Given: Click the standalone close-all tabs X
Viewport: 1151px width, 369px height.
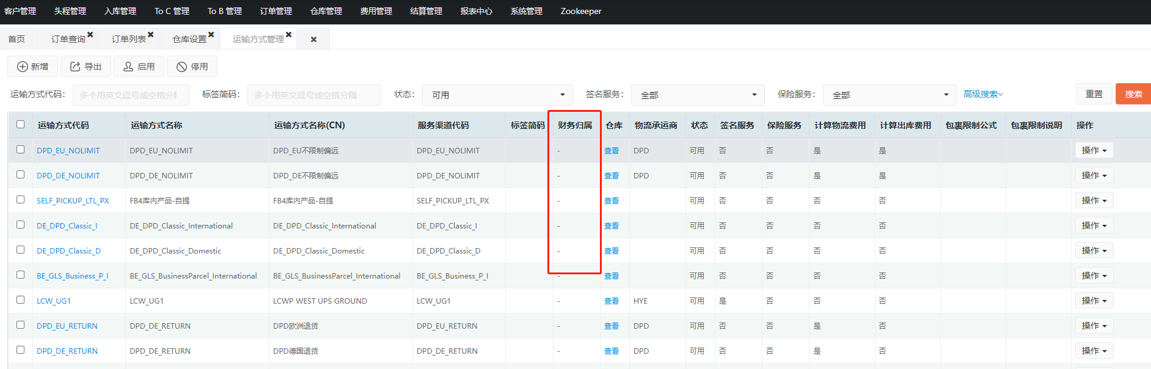Looking at the screenshot, I should pyautogui.click(x=313, y=40).
